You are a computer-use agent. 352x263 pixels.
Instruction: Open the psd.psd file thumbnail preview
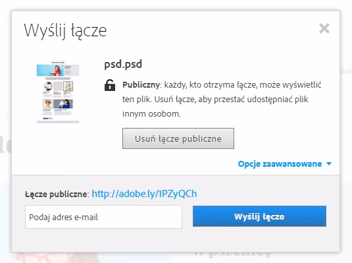point(58,92)
